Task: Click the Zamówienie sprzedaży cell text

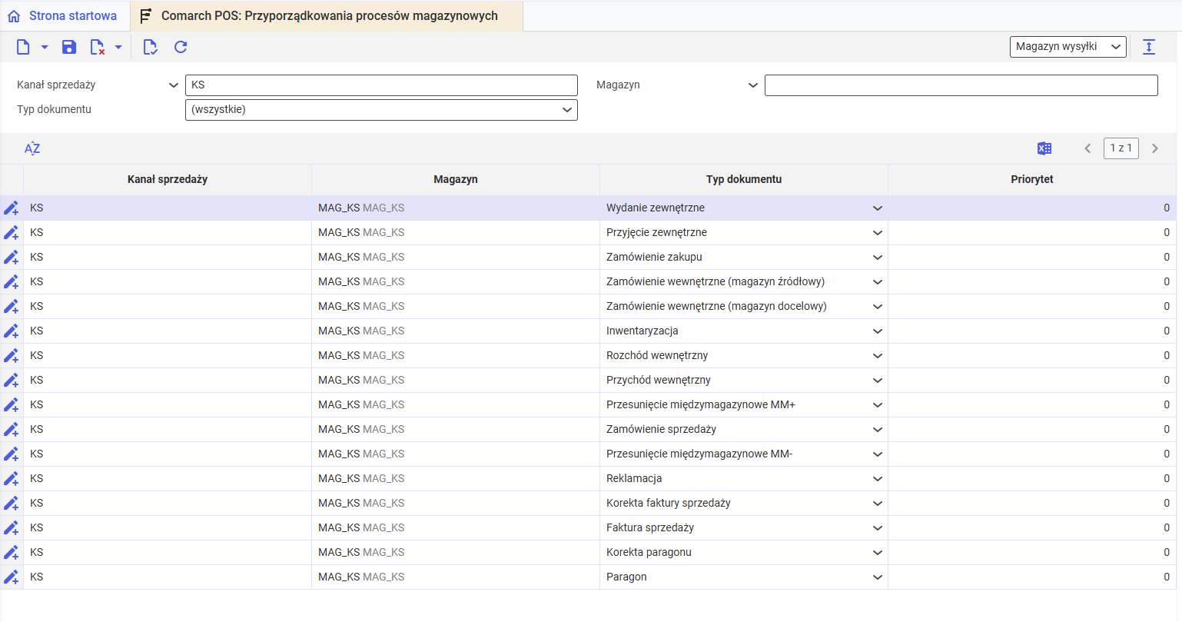Action: [x=661, y=429]
